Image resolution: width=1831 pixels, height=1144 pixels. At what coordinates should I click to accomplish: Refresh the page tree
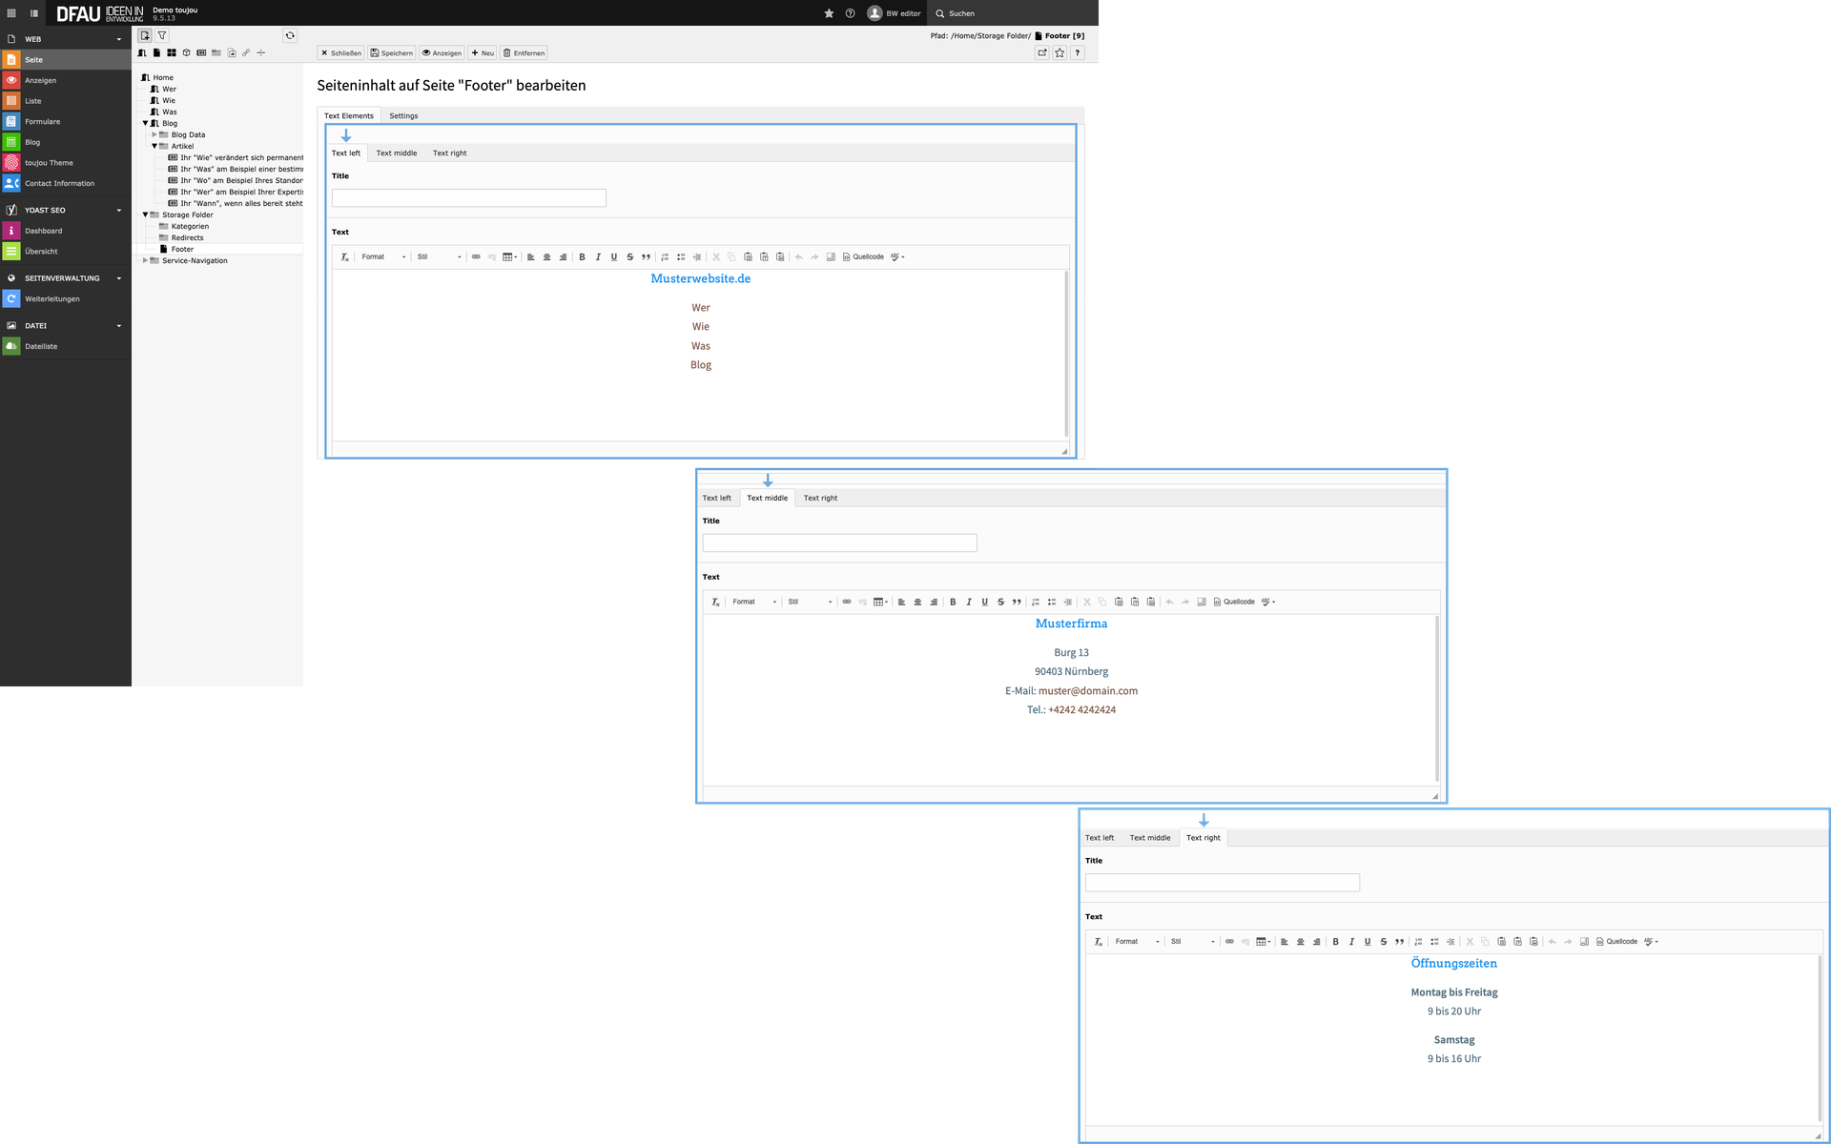290,35
